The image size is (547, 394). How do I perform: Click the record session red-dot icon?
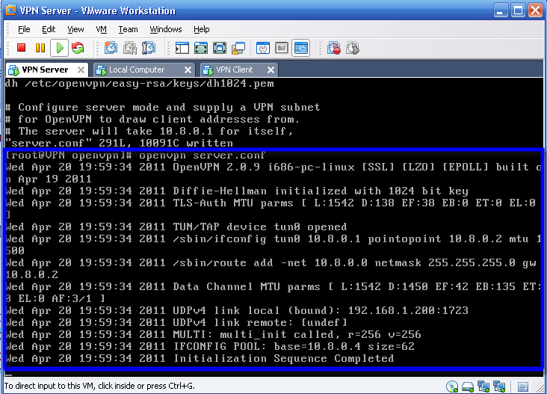tap(333, 48)
